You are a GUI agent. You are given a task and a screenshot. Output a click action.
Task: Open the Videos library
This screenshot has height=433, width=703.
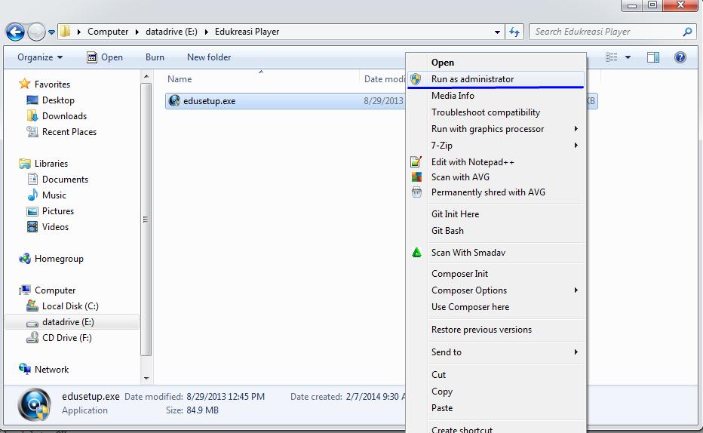[x=55, y=227]
